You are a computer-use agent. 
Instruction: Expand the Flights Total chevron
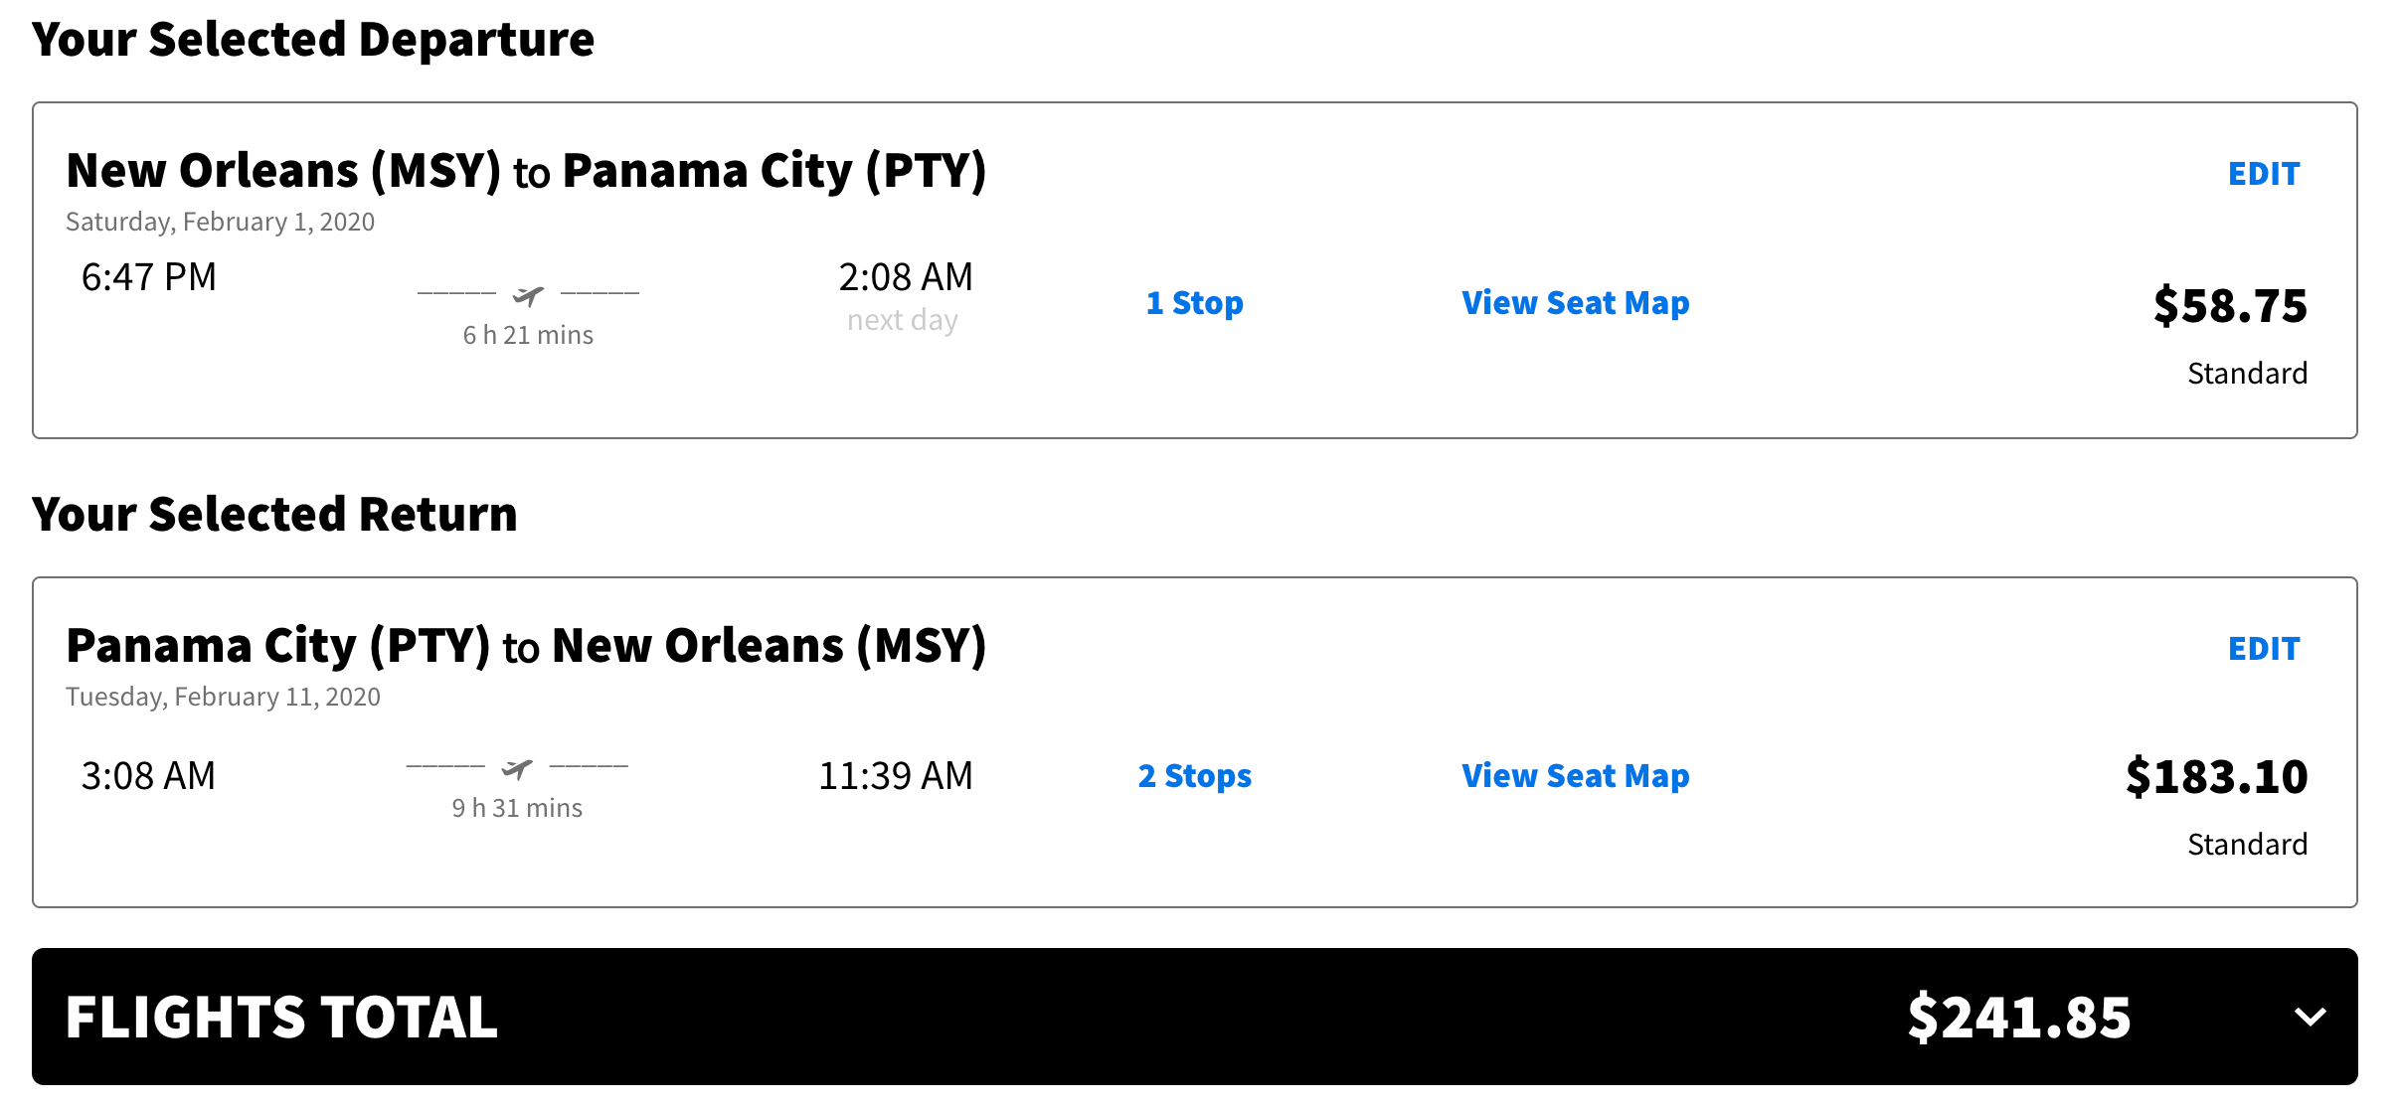pos(2309,1017)
